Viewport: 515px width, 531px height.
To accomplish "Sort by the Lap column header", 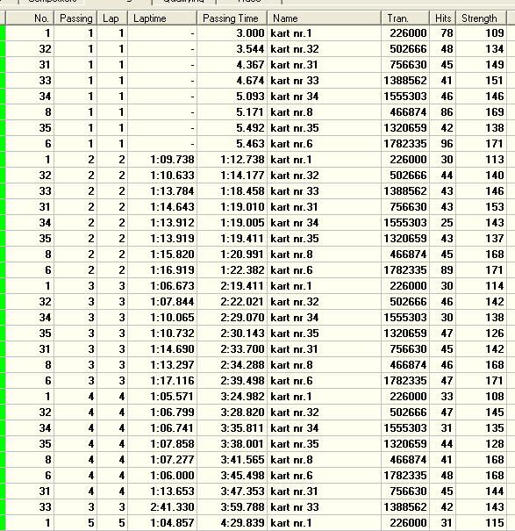I will point(112,18).
